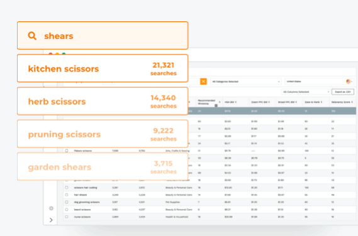The height and width of the screenshot is (236, 358).
Task: Click Beauty & Personal Care in hair shears row
Action: pyautogui.click(x=179, y=195)
